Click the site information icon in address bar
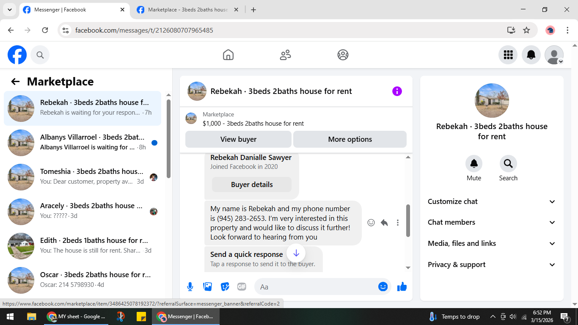Screen dimensions: 578x325 coord(66,30)
